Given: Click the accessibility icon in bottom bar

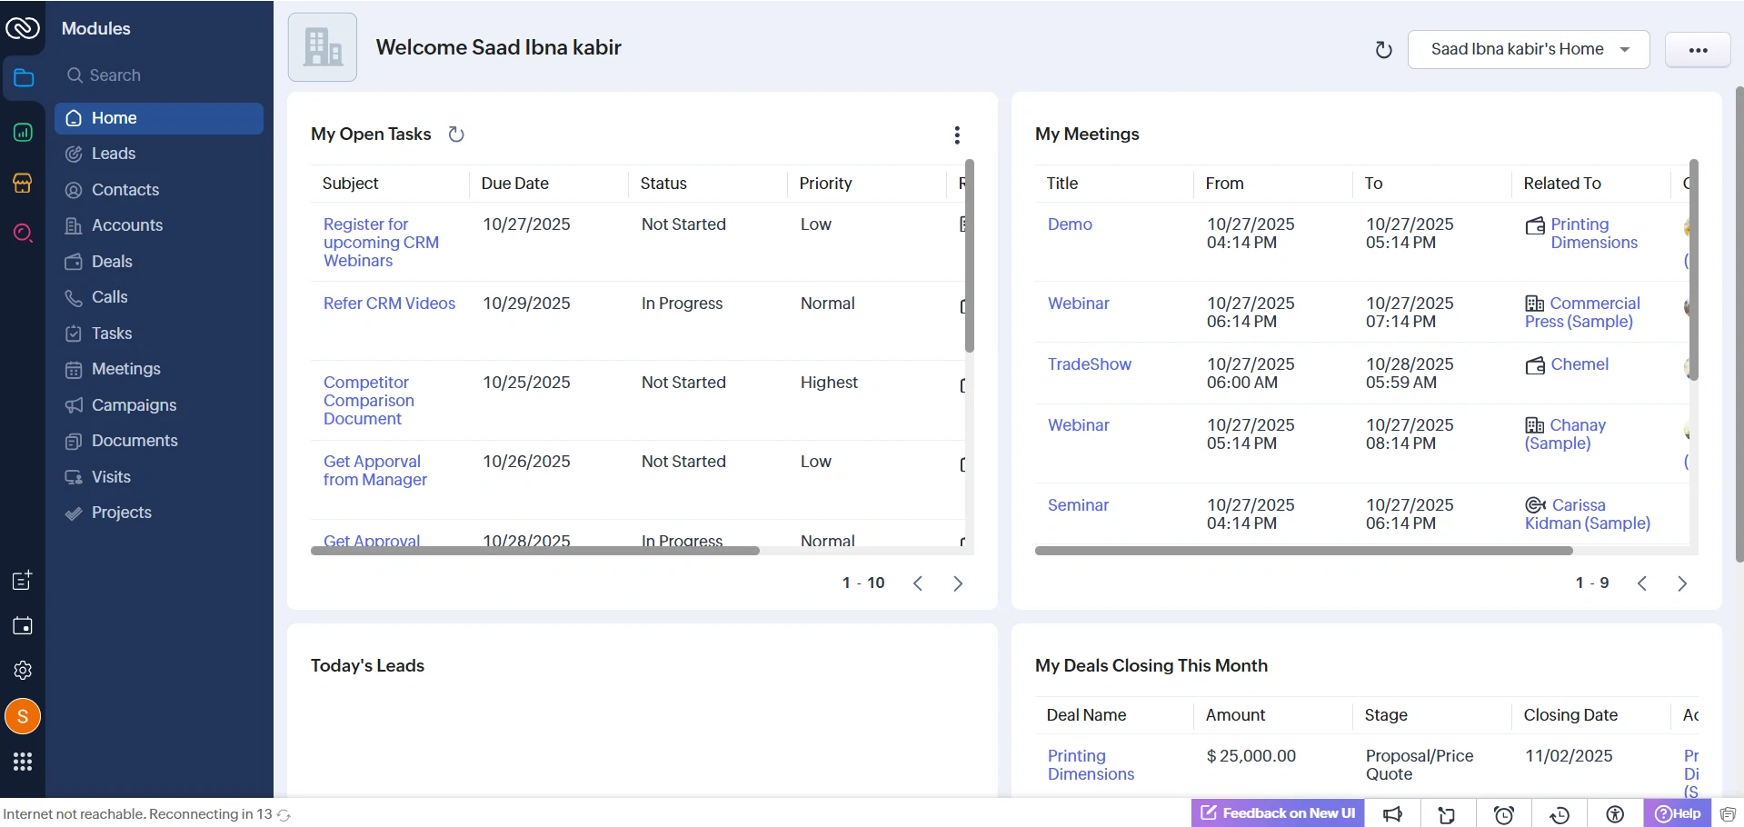Looking at the screenshot, I should (x=1615, y=814).
